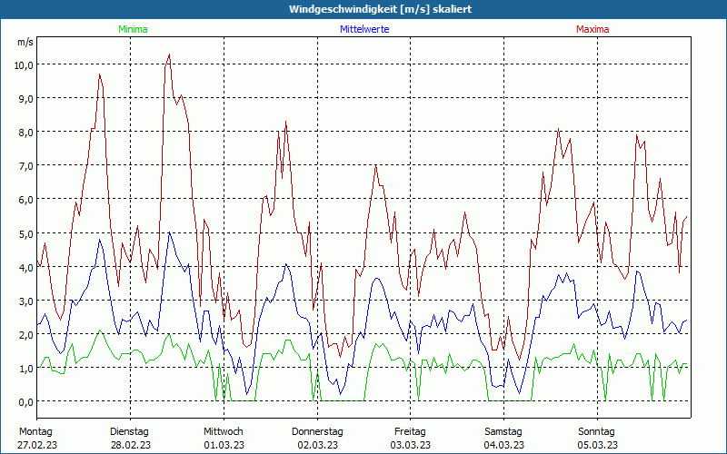The width and height of the screenshot is (727, 454).
Task: Click the 5,0 y-axis tick label
Action: click(x=24, y=233)
